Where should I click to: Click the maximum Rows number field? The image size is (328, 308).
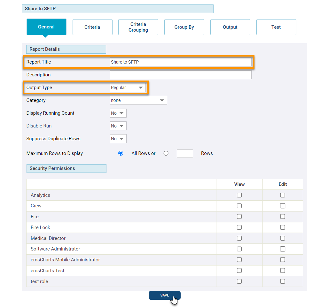(x=185, y=153)
